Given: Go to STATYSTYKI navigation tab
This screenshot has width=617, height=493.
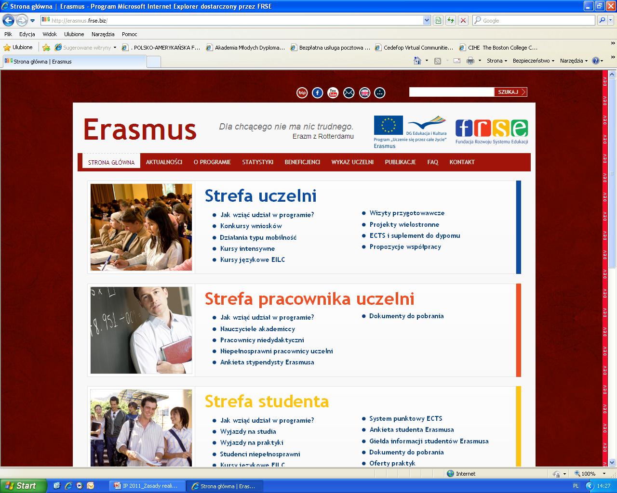Looking at the screenshot, I should point(257,162).
